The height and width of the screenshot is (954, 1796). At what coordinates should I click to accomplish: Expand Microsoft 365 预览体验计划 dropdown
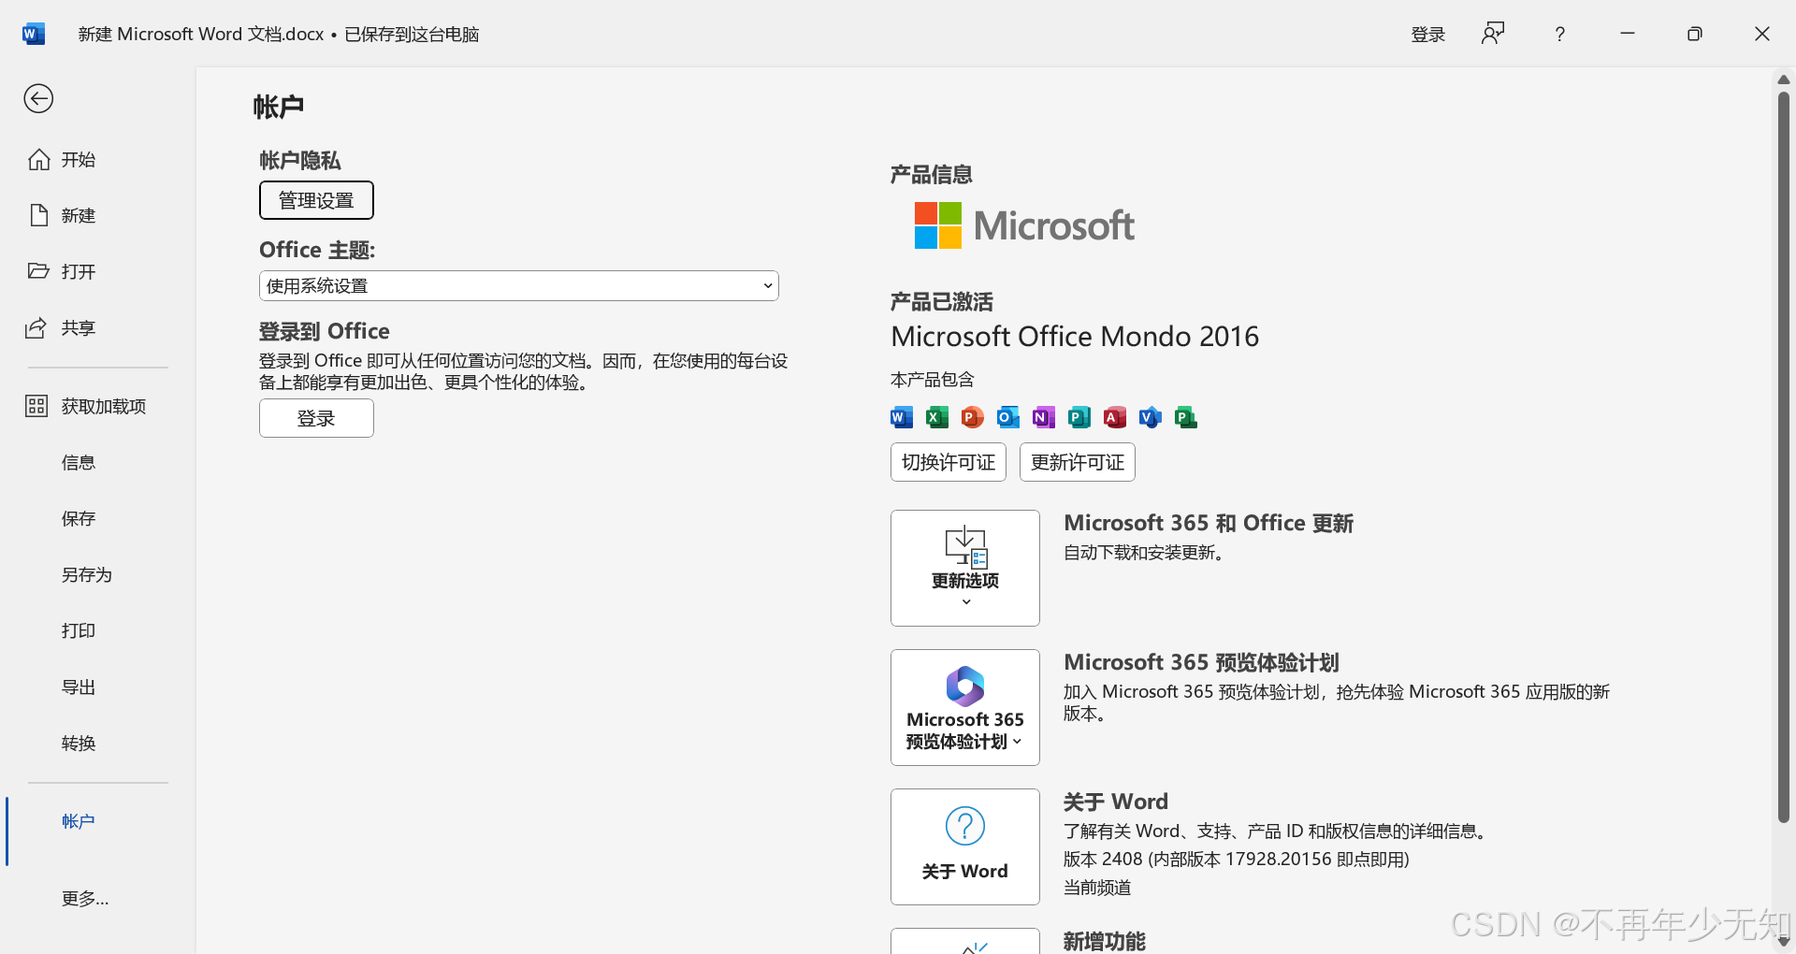tap(965, 707)
